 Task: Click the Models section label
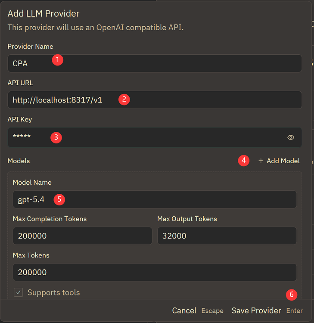point(19,161)
